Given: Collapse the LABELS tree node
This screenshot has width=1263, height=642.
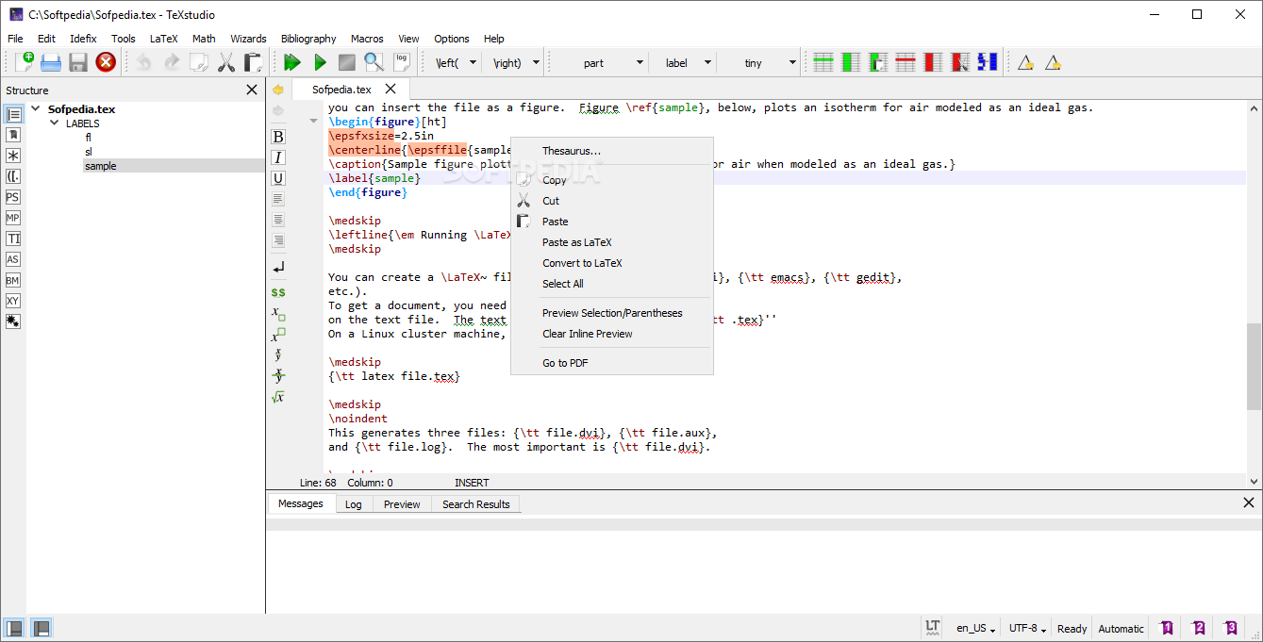Looking at the screenshot, I should tap(54, 123).
